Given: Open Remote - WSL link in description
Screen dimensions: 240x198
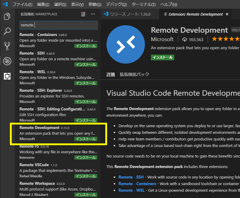Looking at the screenshot, I should point(131,190).
